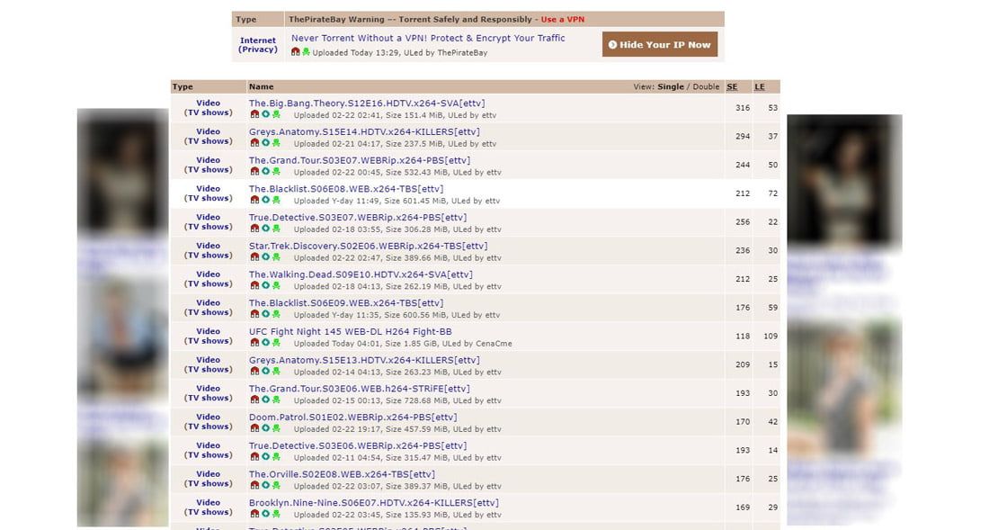Screen dimensions: 989x530
Task: Sort by the Name column header
Action: (261, 86)
